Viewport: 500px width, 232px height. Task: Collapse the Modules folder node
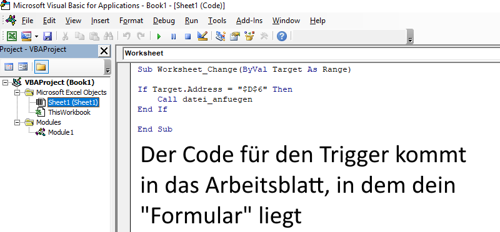(17, 122)
